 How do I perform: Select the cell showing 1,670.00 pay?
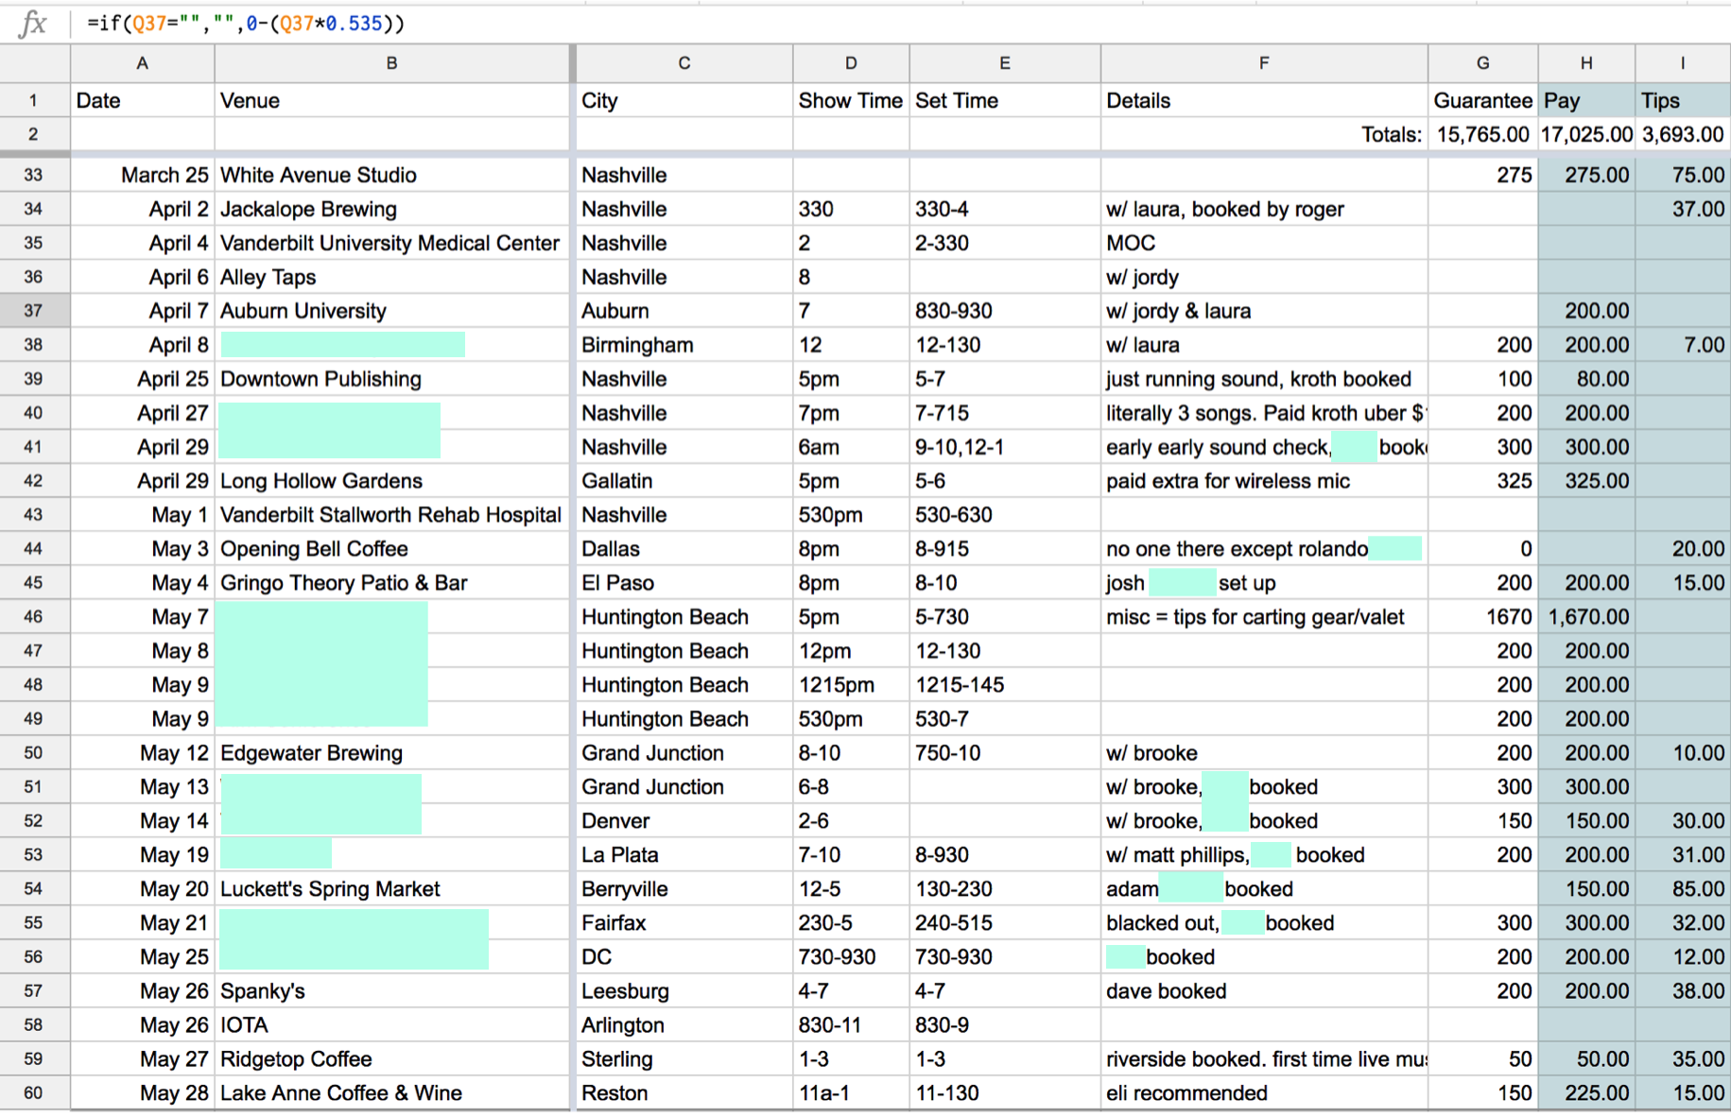(1586, 616)
